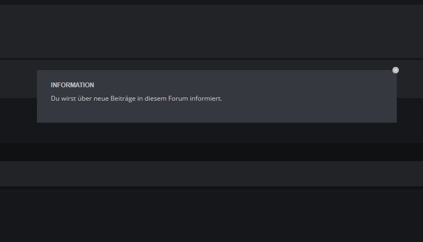The height and width of the screenshot is (242, 423).
Task: Dismiss the forum notification dialog
Action: click(x=396, y=70)
